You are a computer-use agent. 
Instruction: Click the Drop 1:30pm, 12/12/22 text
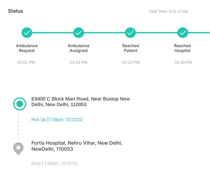pyautogui.click(x=55, y=163)
